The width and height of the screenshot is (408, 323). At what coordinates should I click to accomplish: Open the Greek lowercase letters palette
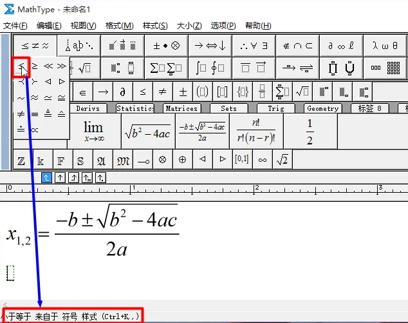385,46
